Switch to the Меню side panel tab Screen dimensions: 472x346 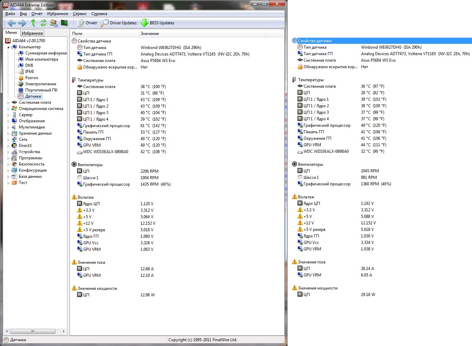11,33
